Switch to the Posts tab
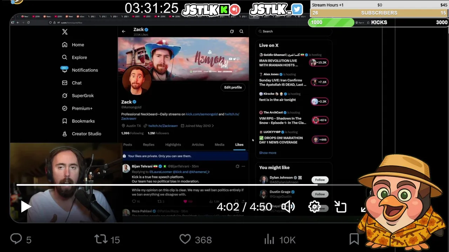The width and height of the screenshot is (449, 252). click(128, 145)
